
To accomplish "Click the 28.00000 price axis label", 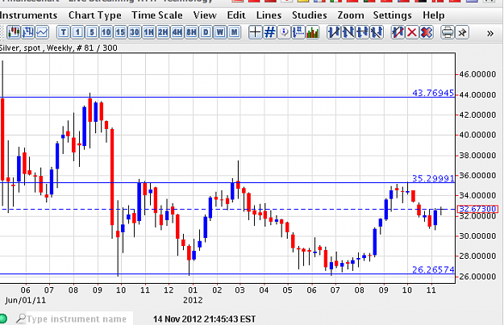I will coord(477,256).
